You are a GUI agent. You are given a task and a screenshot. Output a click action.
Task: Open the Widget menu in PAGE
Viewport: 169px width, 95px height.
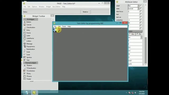[48, 7]
